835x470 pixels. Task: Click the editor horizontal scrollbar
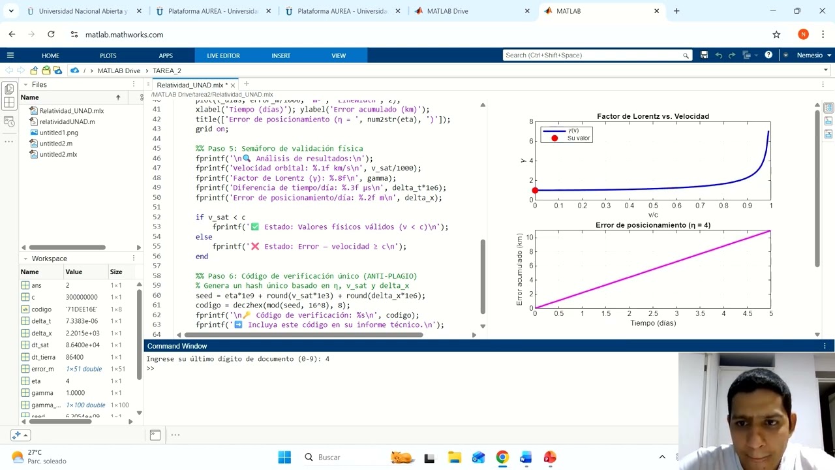pos(303,335)
